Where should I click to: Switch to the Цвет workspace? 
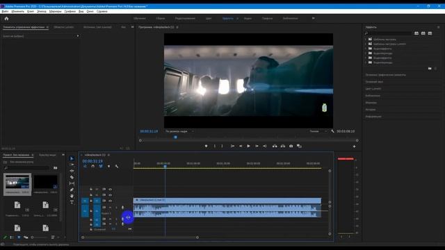pos(209,19)
